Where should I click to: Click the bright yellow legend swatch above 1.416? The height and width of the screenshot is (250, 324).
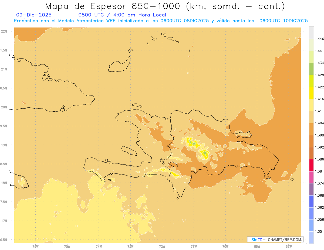pos(311,93)
